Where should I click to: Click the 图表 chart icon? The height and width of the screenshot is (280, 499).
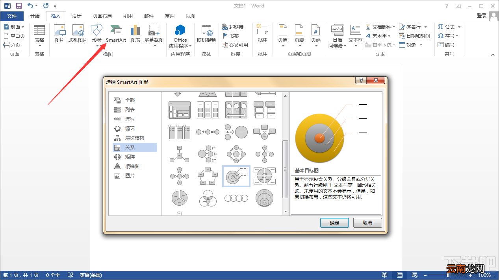[135, 34]
